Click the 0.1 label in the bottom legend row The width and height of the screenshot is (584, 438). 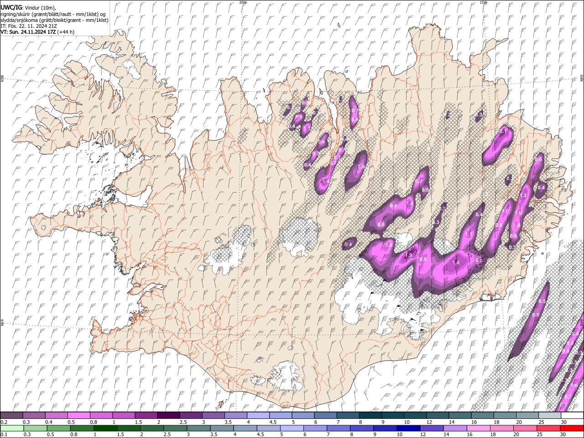(3, 434)
